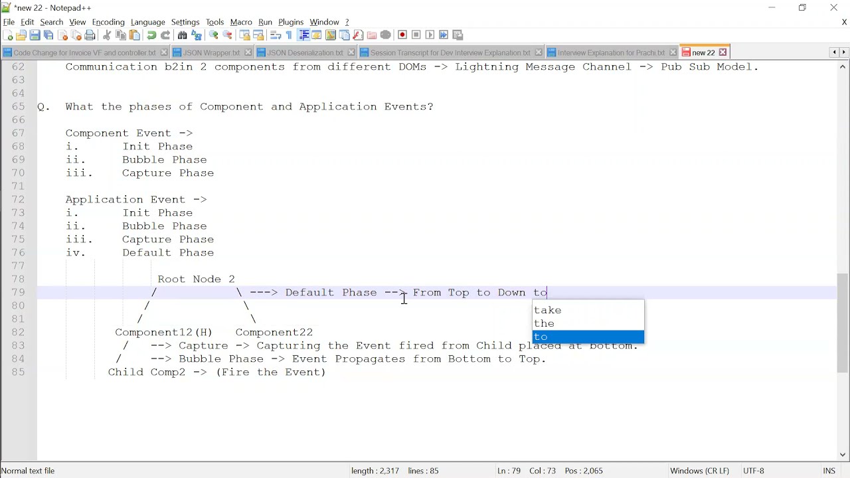Open the ? help menu

click(347, 22)
